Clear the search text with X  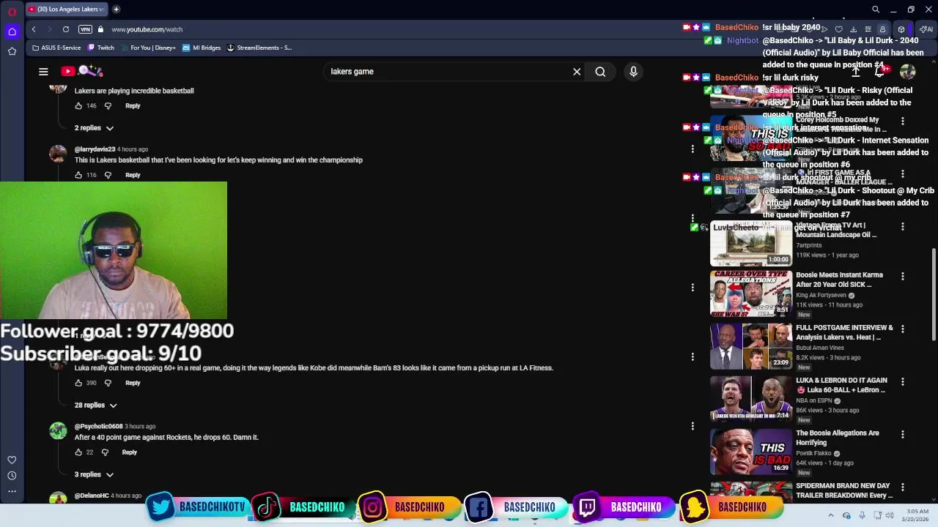tap(577, 71)
